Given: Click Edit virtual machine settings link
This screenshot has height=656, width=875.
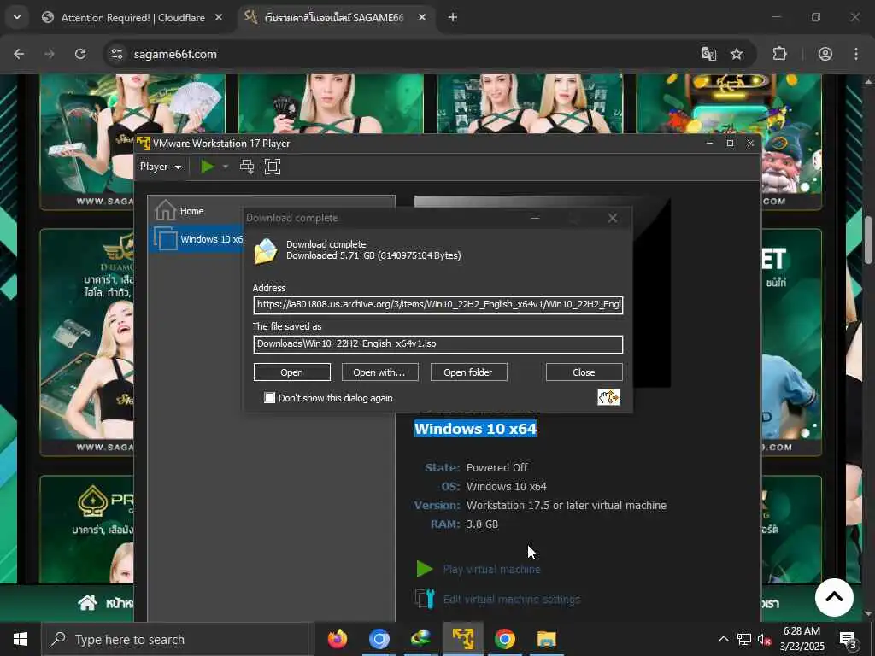Looking at the screenshot, I should [x=512, y=599].
